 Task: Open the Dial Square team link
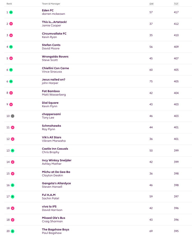[x=50, y=103]
